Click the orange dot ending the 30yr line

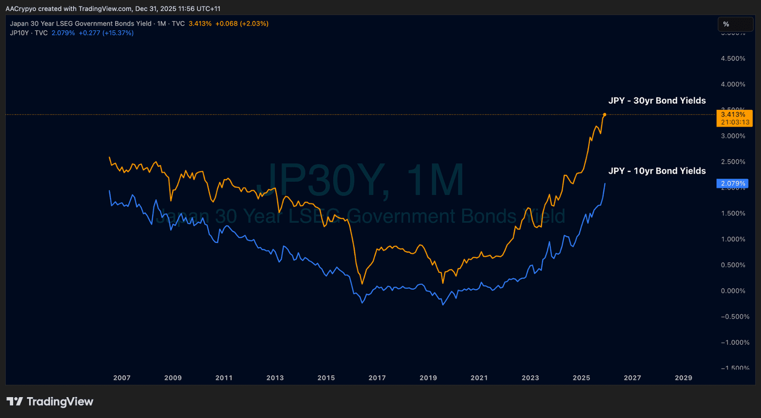tap(605, 115)
